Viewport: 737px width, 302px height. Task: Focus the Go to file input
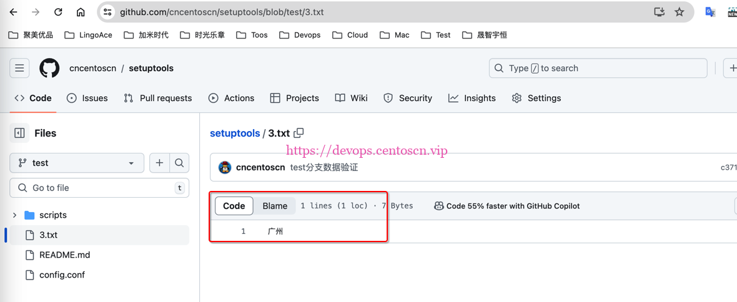(100, 188)
